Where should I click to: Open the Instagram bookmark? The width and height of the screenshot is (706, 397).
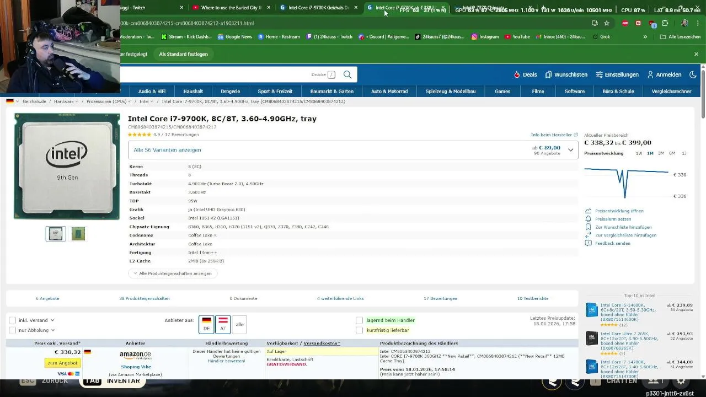click(x=485, y=37)
